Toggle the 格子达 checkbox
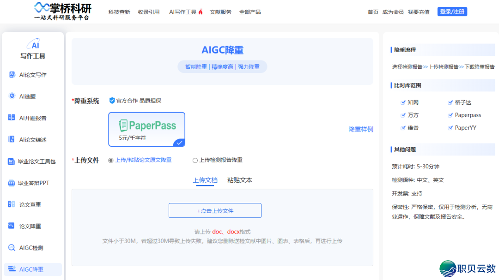The width and height of the screenshot is (499, 280). [x=450, y=102]
